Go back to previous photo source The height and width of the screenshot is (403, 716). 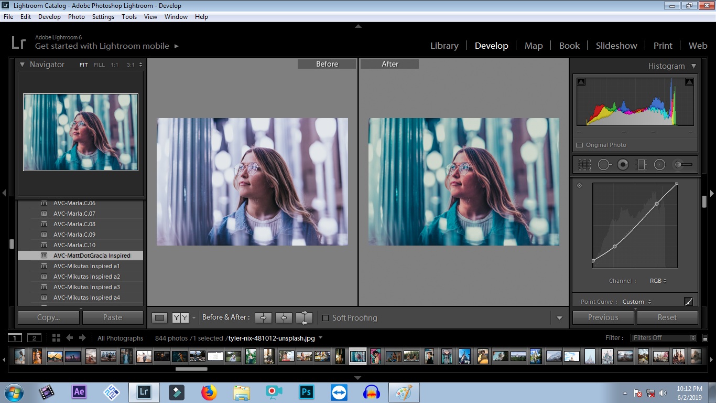tap(70, 338)
